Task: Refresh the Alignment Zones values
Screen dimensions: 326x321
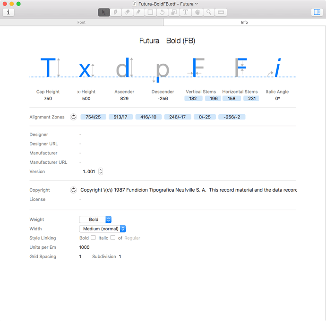Action: [73, 117]
